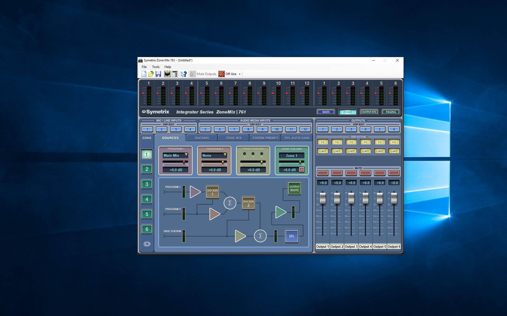The image size is (507, 316).
Task: Switch to the DUCKING tab
Action: (202, 138)
